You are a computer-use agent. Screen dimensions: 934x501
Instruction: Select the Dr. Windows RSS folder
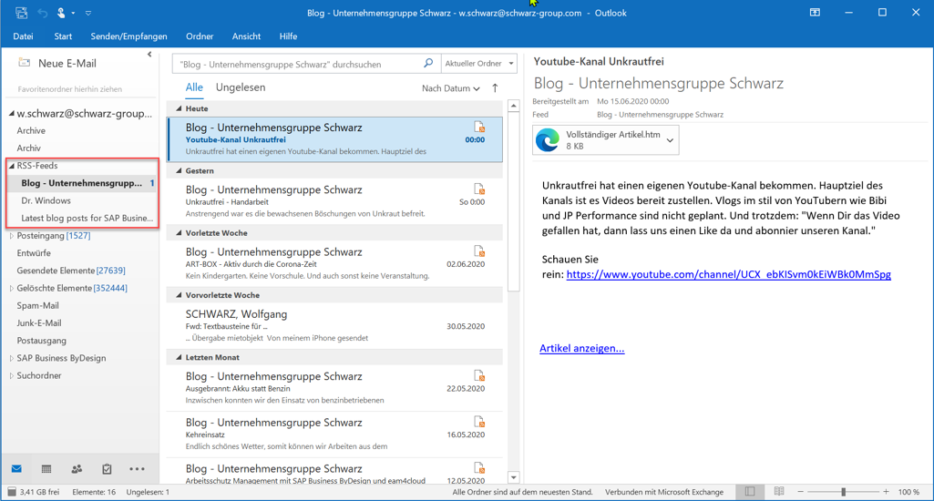pyautogui.click(x=46, y=200)
